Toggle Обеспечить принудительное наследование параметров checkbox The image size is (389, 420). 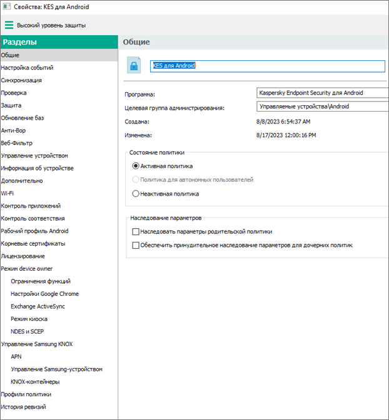[136, 245]
